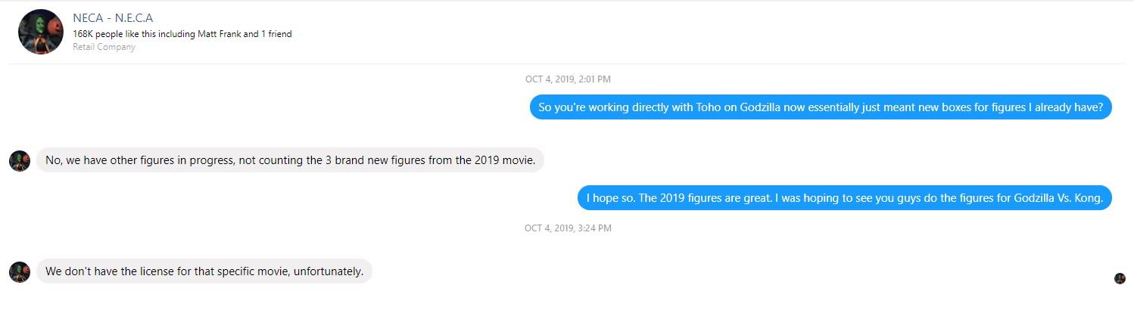Click the OCT 4, 2019, 2:01 PM timestamp
Viewport: 1134px width, 313px height.
pyautogui.click(x=568, y=79)
